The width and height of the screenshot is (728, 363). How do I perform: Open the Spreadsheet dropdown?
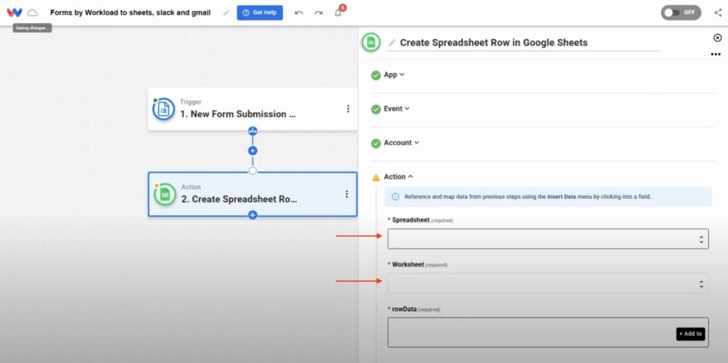pos(548,239)
